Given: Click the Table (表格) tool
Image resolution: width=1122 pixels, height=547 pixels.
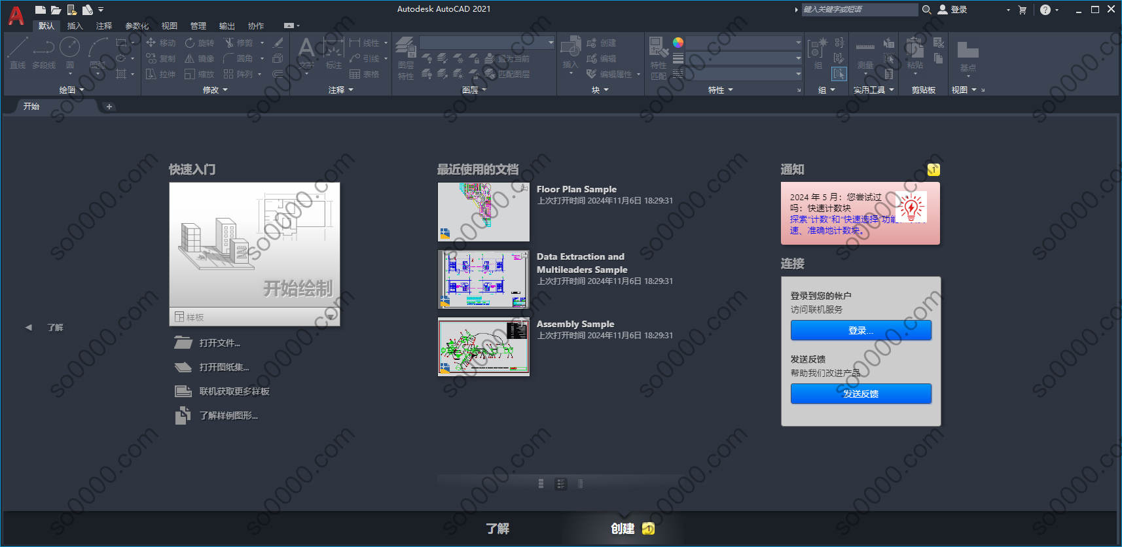Looking at the screenshot, I should (365, 74).
